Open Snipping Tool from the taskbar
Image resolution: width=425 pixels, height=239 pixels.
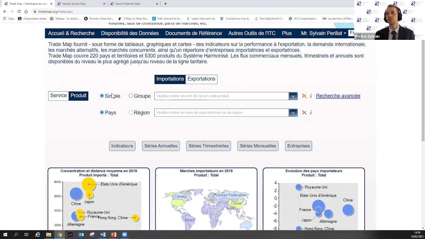click(92, 235)
